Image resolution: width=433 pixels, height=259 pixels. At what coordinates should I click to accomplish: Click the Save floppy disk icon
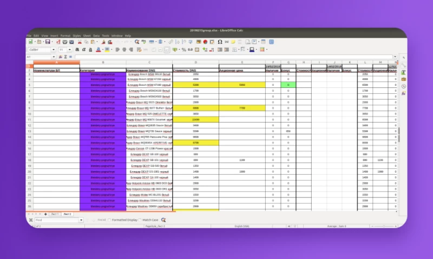tap(48, 42)
